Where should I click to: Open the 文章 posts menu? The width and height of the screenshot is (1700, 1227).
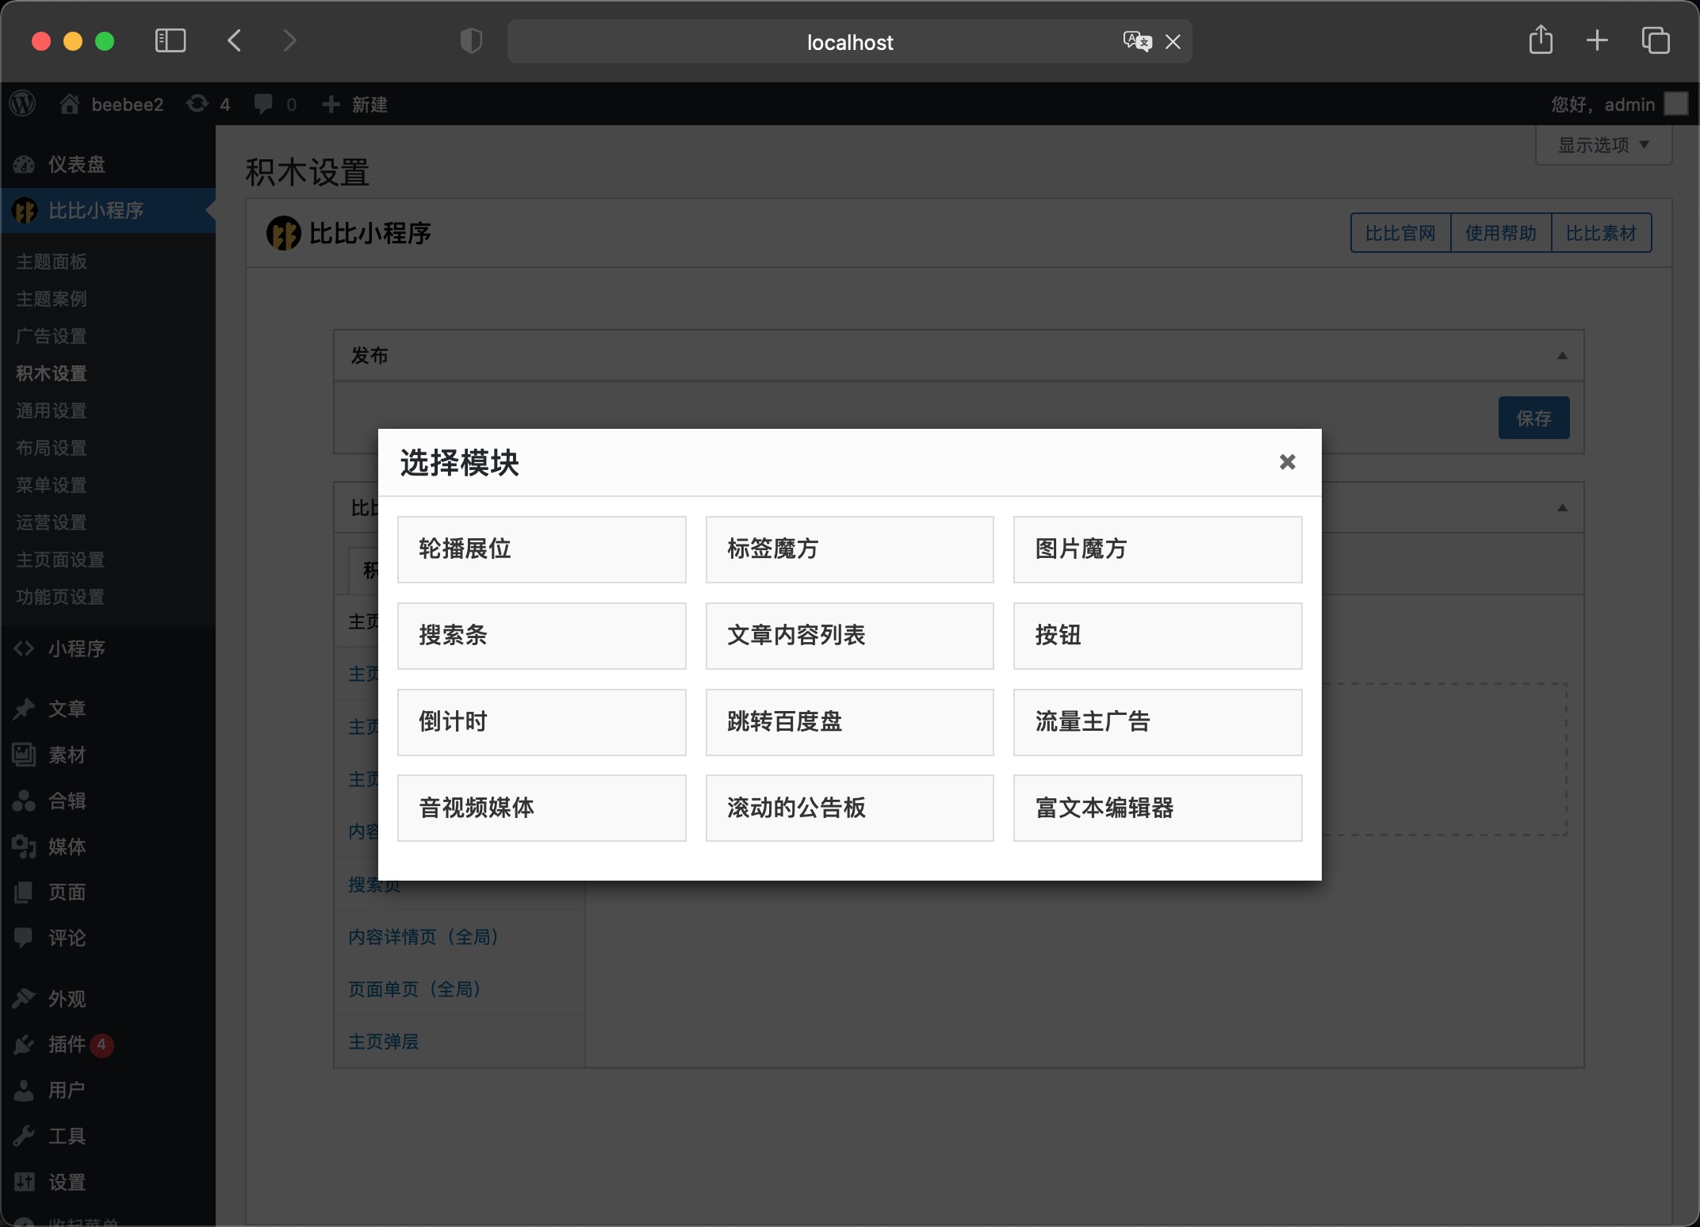[x=108, y=709]
